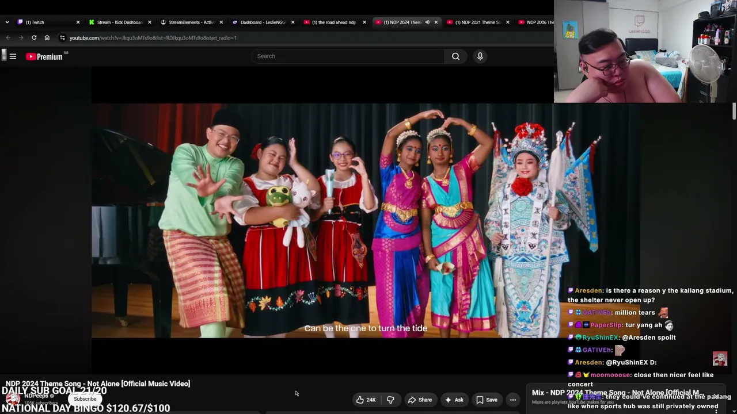Viewport: 737px width, 414px height.
Task: Subscribe to the NDPeeps channel
Action: [x=85, y=399]
